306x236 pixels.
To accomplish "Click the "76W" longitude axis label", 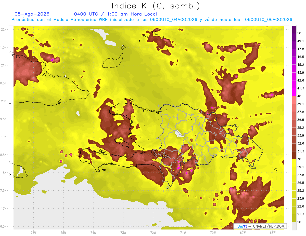I will (33, 233).
